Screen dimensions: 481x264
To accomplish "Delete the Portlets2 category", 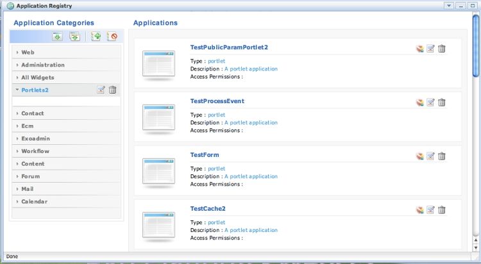I will [113, 90].
